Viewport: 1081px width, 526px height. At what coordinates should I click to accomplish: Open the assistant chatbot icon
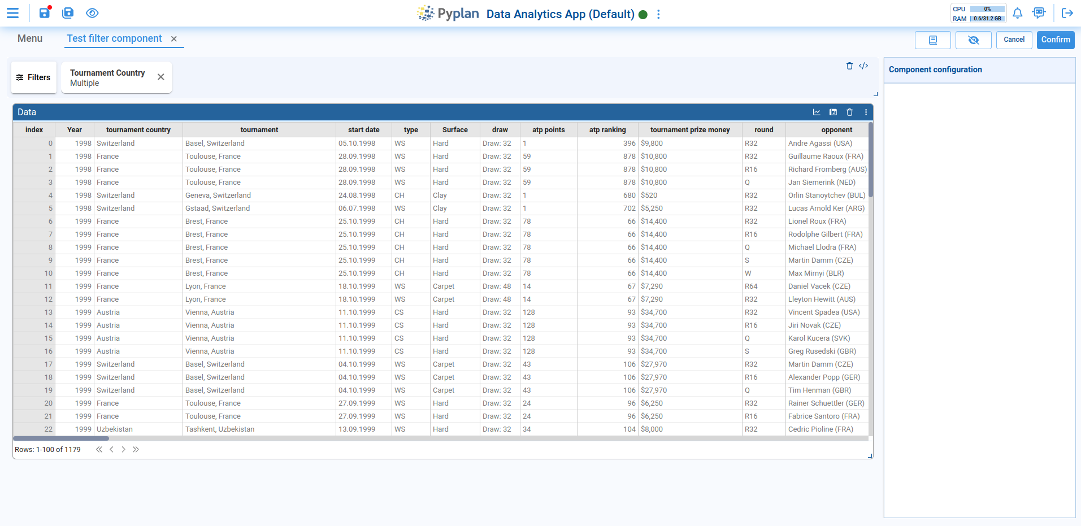1039,13
